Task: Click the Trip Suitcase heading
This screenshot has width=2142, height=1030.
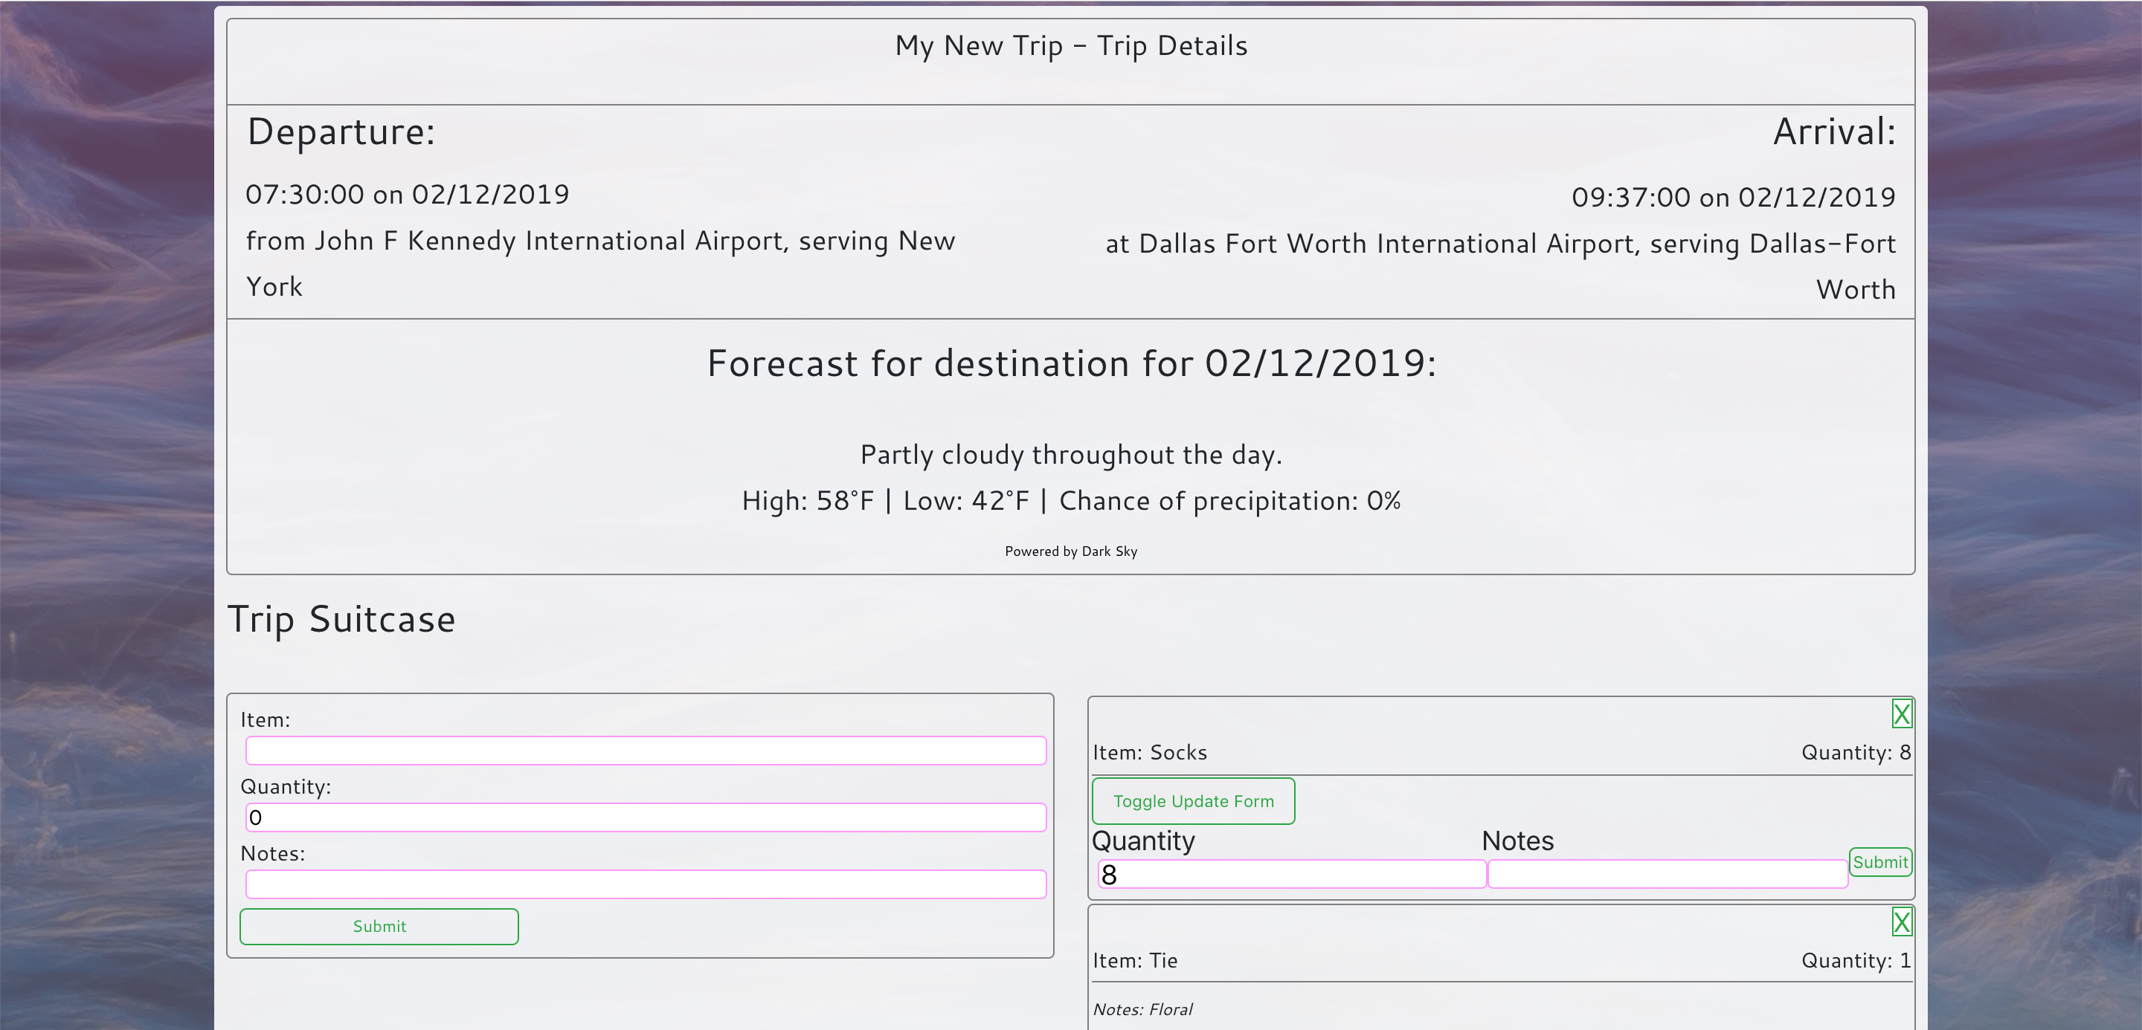Action: pyautogui.click(x=341, y=620)
